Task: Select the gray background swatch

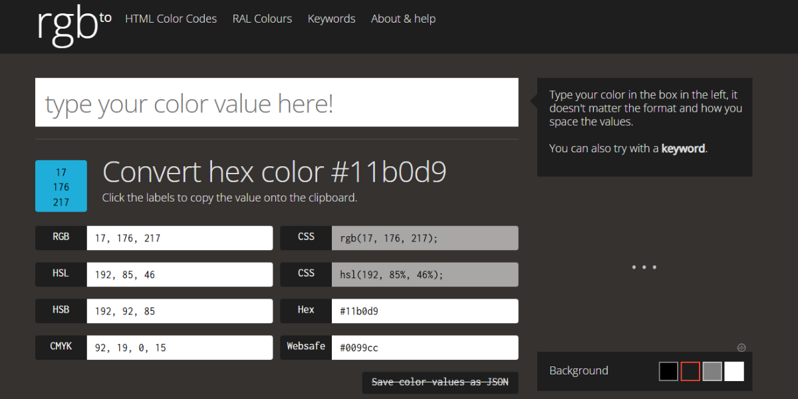Action: click(x=712, y=371)
